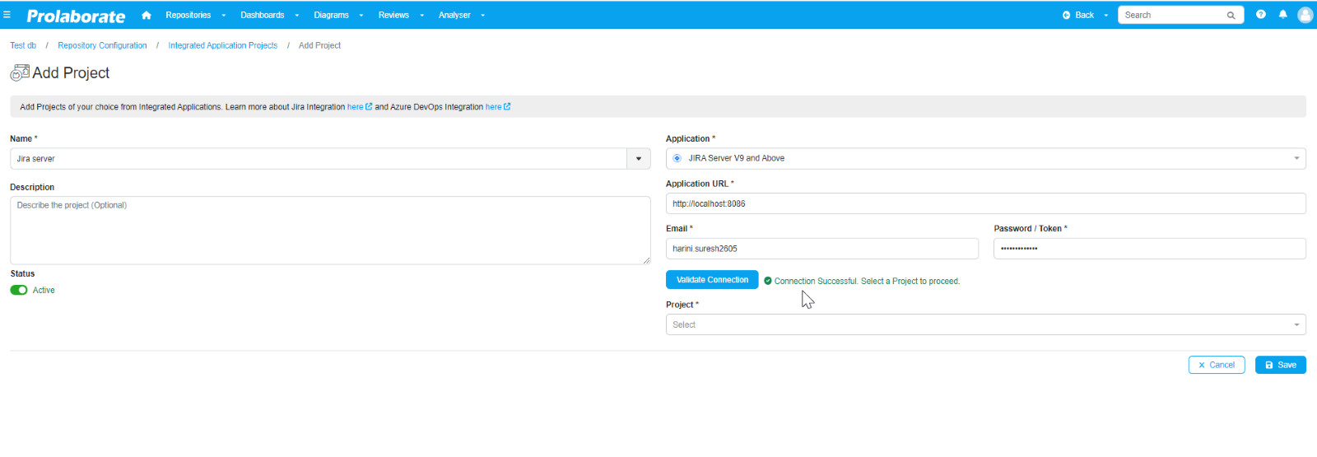The height and width of the screenshot is (457, 1317).
Task: Click the Add Project breadcrumb text
Action: point(319,45)
